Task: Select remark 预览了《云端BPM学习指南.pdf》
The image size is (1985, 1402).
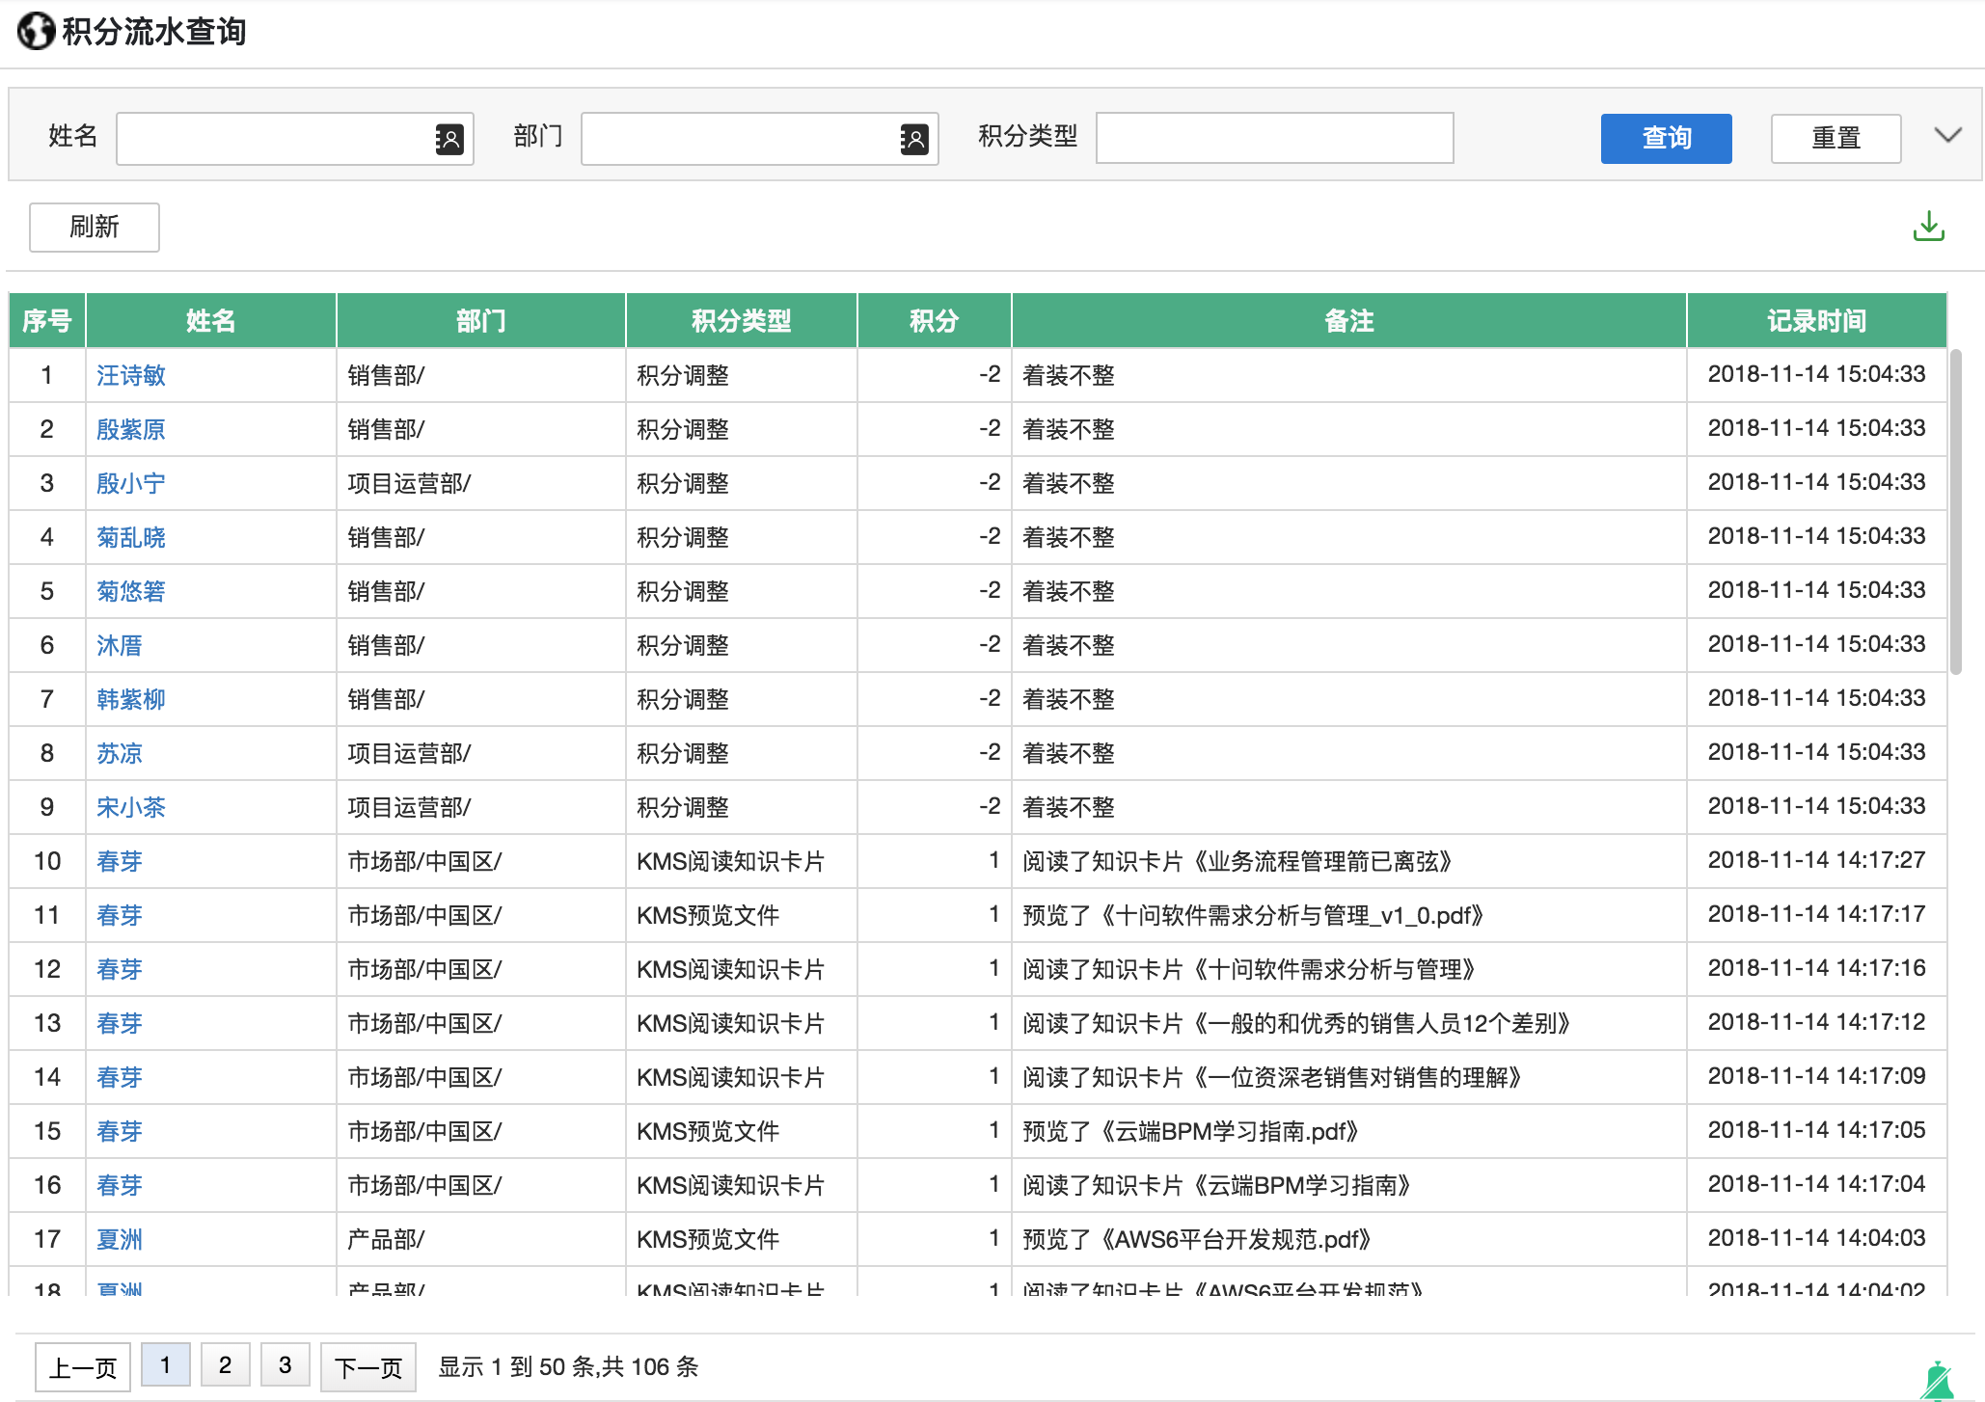Action: [1190, 1131]
